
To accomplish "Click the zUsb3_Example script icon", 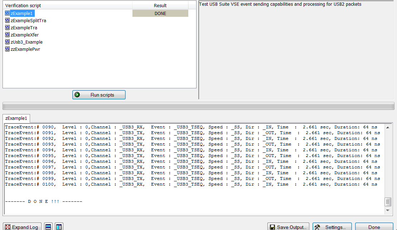I will coord(8,42).
